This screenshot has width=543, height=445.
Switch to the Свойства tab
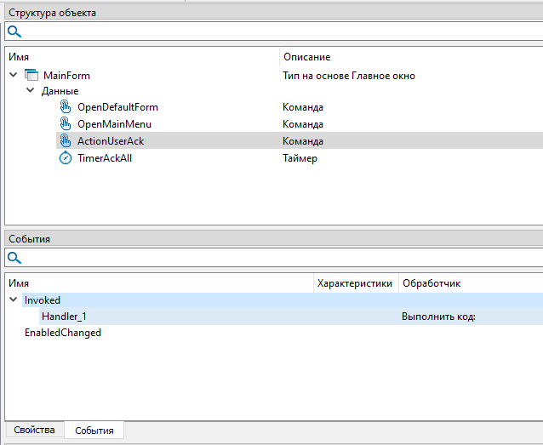click(x=34, y=431)
